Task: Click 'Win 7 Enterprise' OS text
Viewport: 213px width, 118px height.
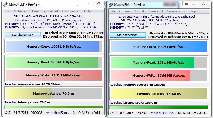Action: pos(32,20)
